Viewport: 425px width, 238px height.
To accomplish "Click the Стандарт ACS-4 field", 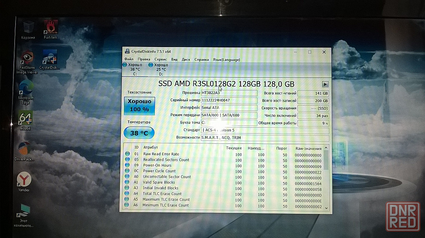I will (265, 130).
